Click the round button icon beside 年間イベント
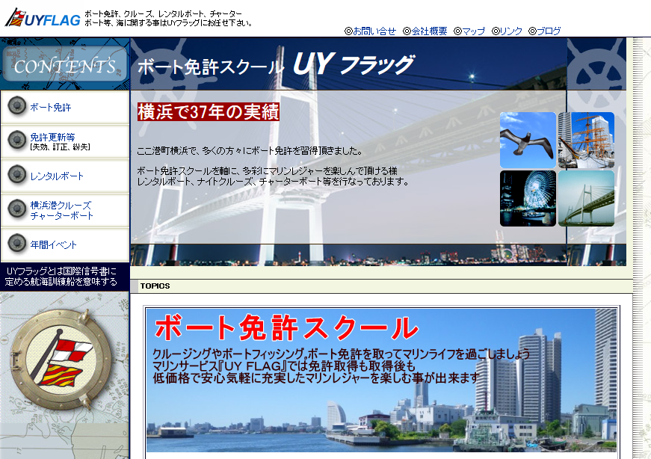 tap(17, 243)
